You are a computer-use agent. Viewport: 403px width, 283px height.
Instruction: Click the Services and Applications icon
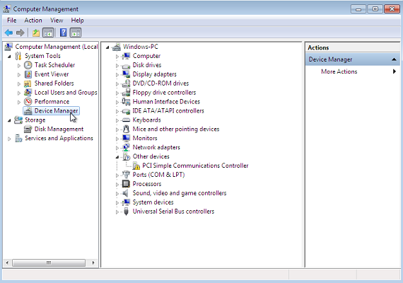[x=18, y=139]
